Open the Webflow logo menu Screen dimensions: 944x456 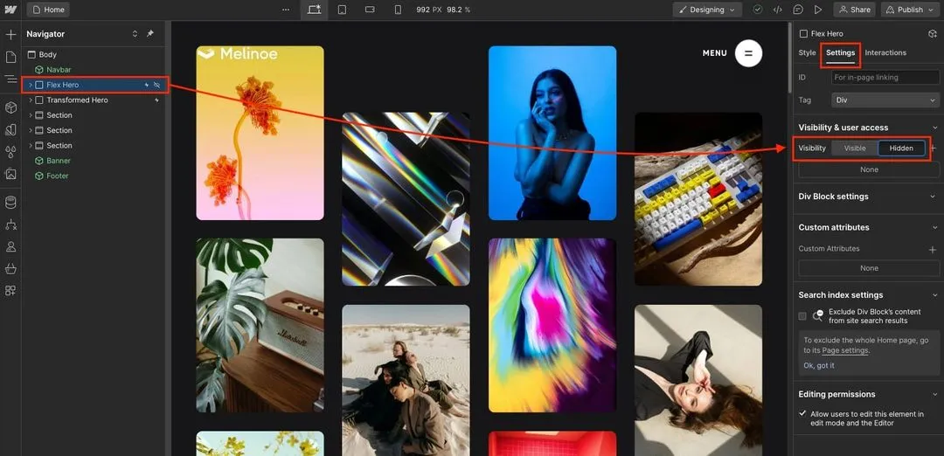click(10, 10)
